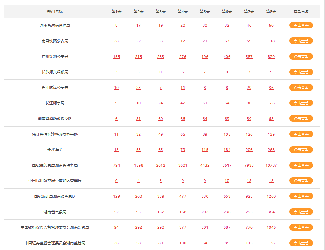Open 第1天 value 52 for 湖南省气象局

[116, 212]
